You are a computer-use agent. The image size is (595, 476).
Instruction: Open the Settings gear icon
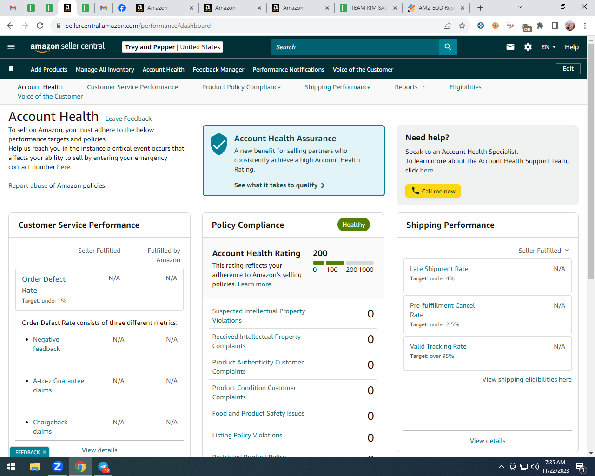coord(528,47)
